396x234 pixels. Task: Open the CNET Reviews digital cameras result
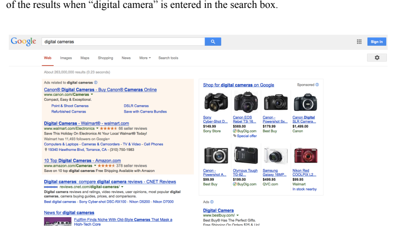(110, 182)
